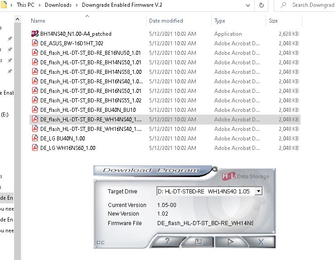Select file name DE_flash_HL-DT-ST_BD-RE_BH14NS58_1.00
Screen dimensions: 335x260
pyautogui.click(x=91, y=72)
